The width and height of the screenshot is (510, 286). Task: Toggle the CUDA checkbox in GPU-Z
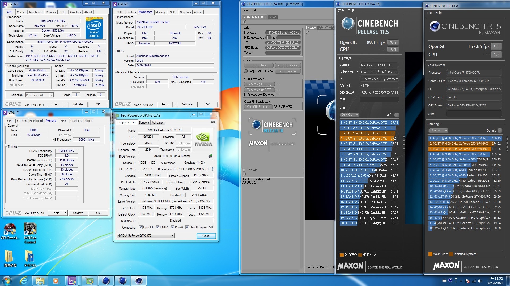point(158,227)
